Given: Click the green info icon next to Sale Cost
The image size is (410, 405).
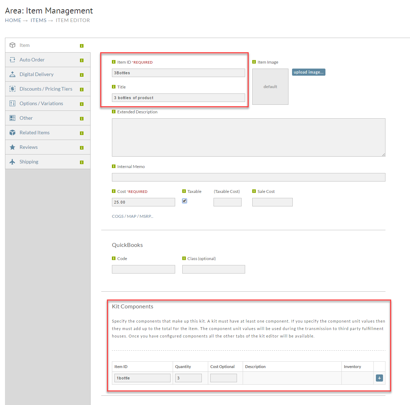Looking at the screenshot, I should pos(254,191).
